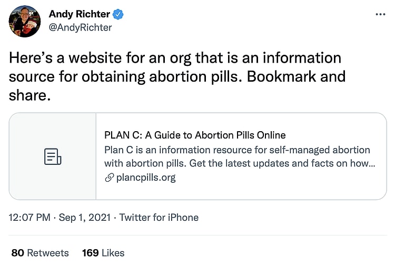Open the @AndyRichter handle link
The image size is (395, 265).
[80, 27]
